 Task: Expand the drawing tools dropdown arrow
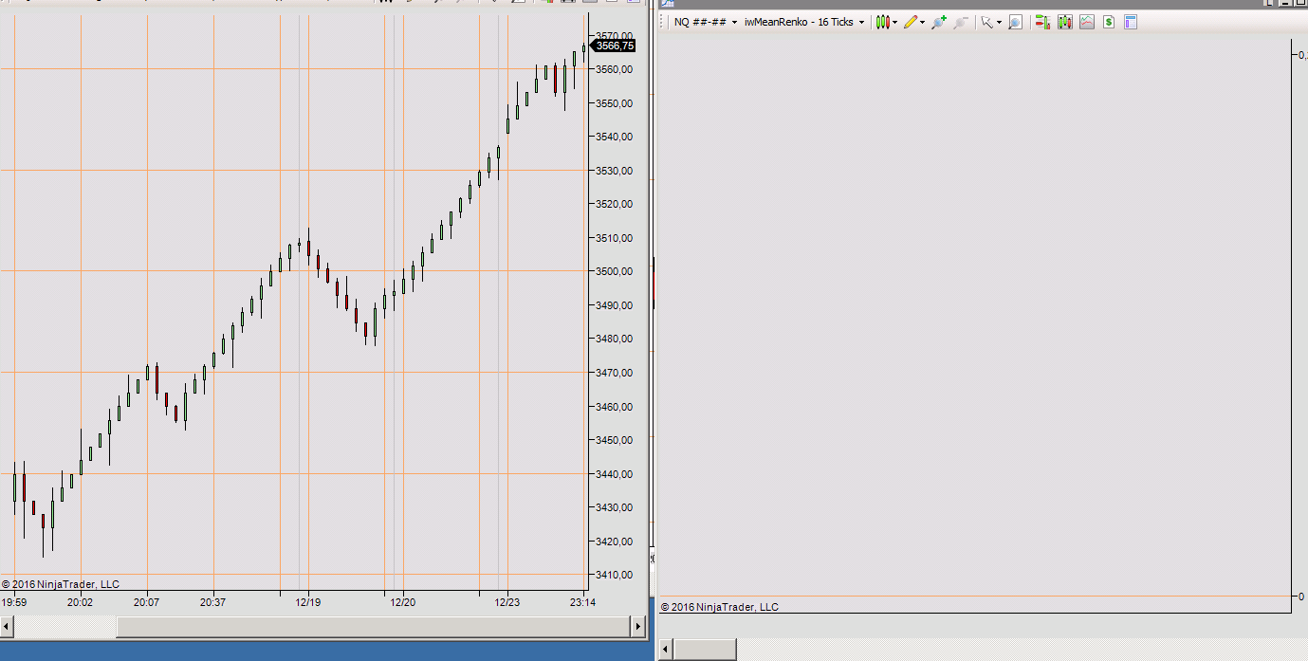922,22
